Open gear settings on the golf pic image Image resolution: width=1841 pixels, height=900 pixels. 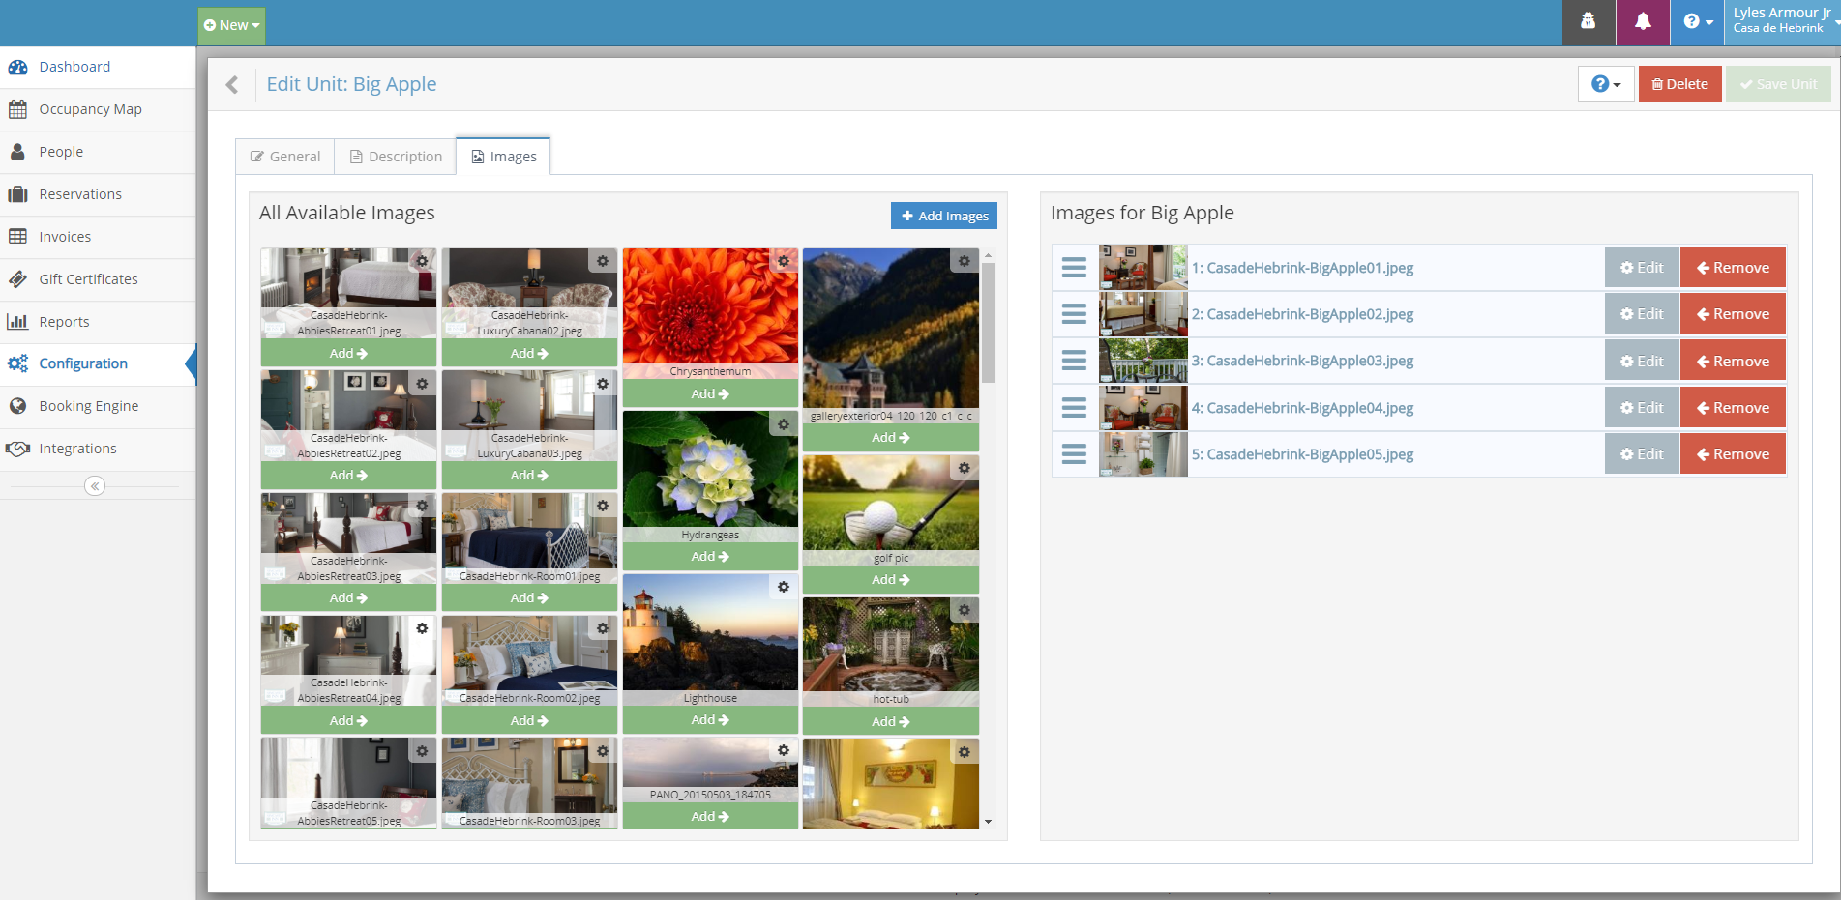(964, 468)
